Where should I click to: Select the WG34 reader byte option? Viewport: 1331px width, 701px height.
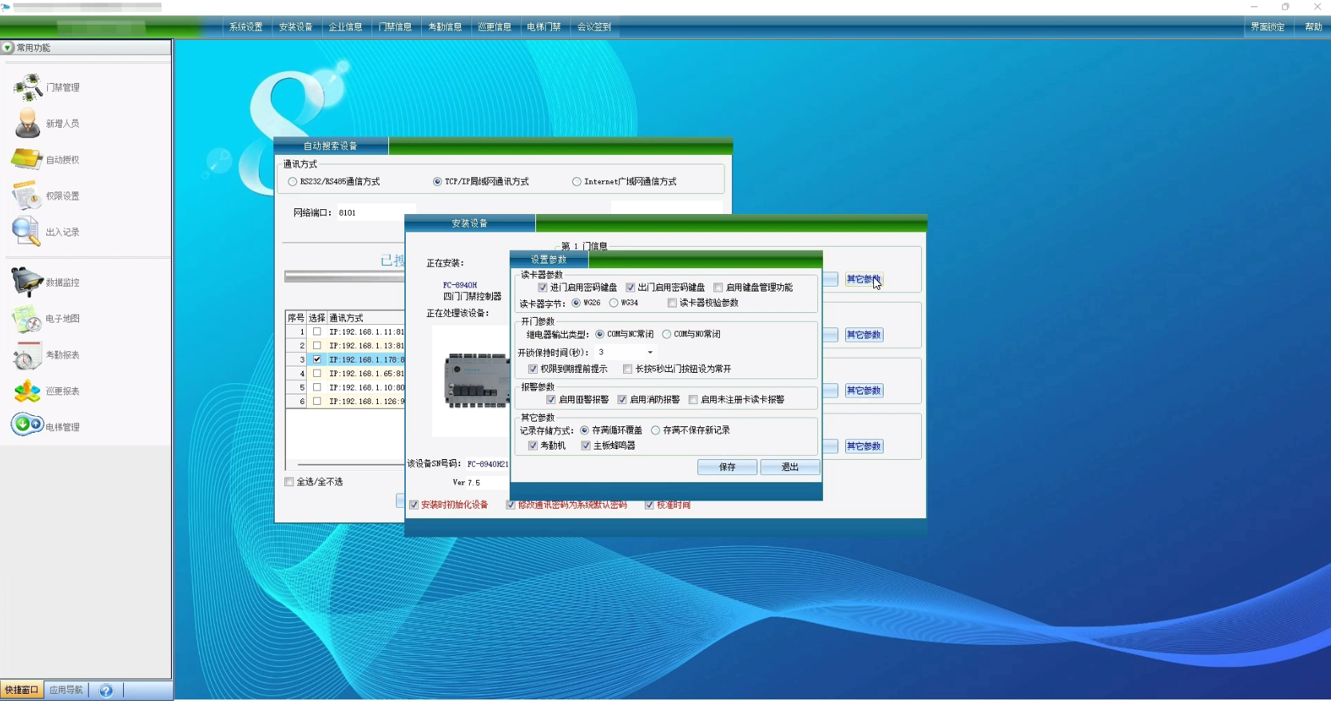tap(614, 303)
